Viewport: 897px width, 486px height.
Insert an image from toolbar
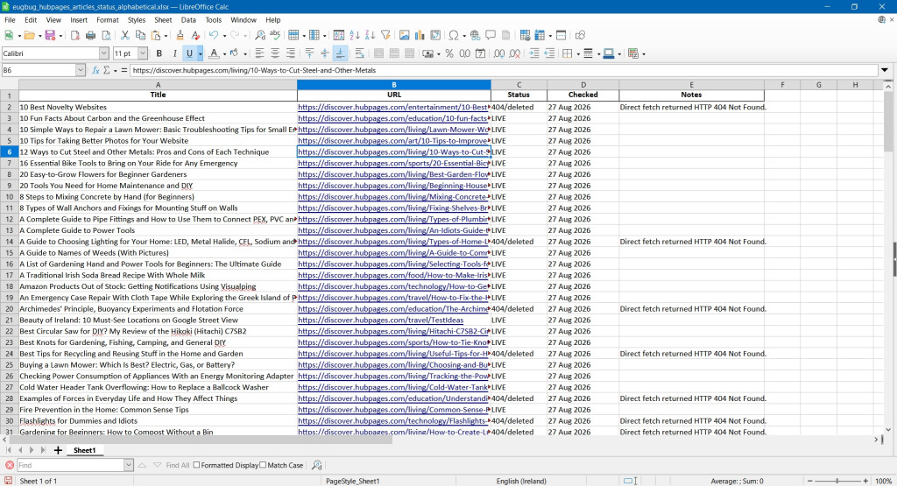[x=405, y=35]
